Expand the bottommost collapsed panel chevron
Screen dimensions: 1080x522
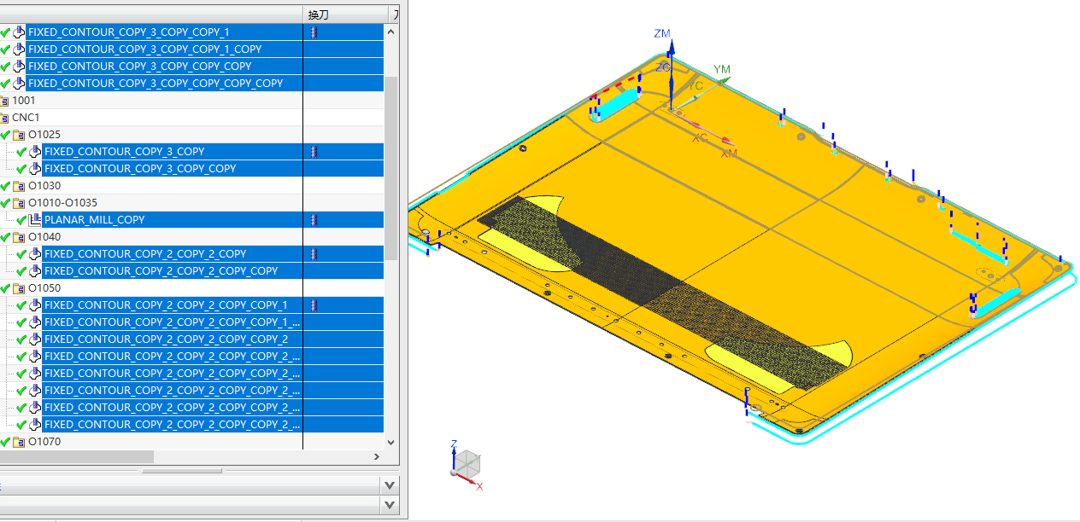coord(390,506)
